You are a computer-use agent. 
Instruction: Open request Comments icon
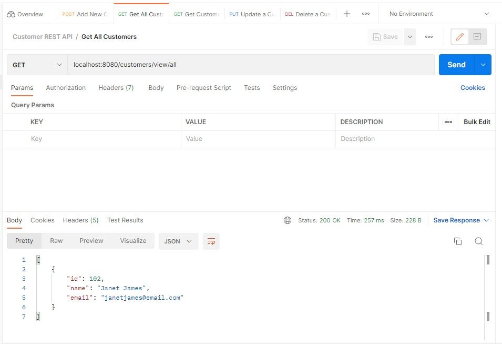coord(477,37)
